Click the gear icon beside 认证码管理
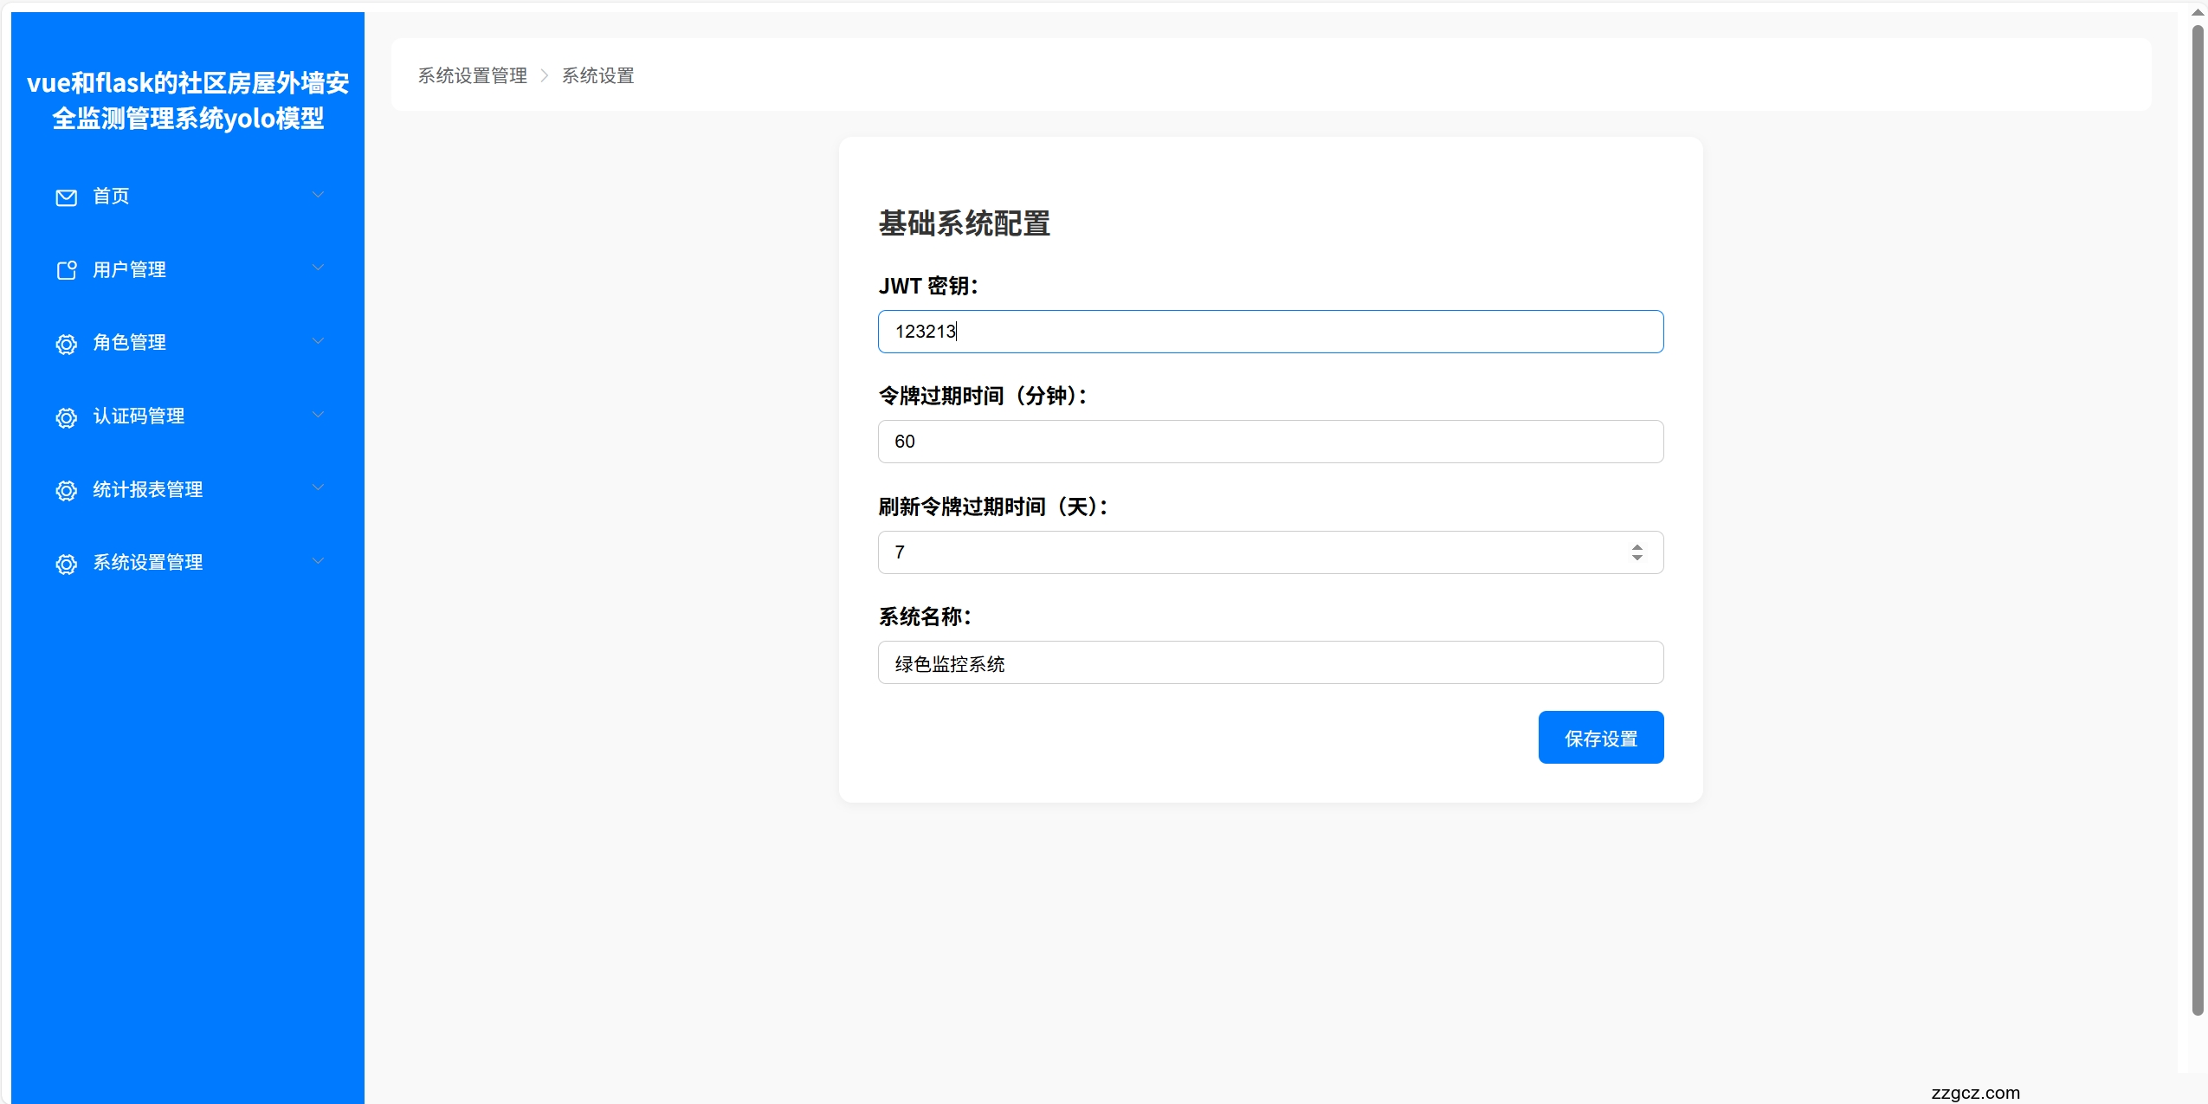 [x=66, y=417]
